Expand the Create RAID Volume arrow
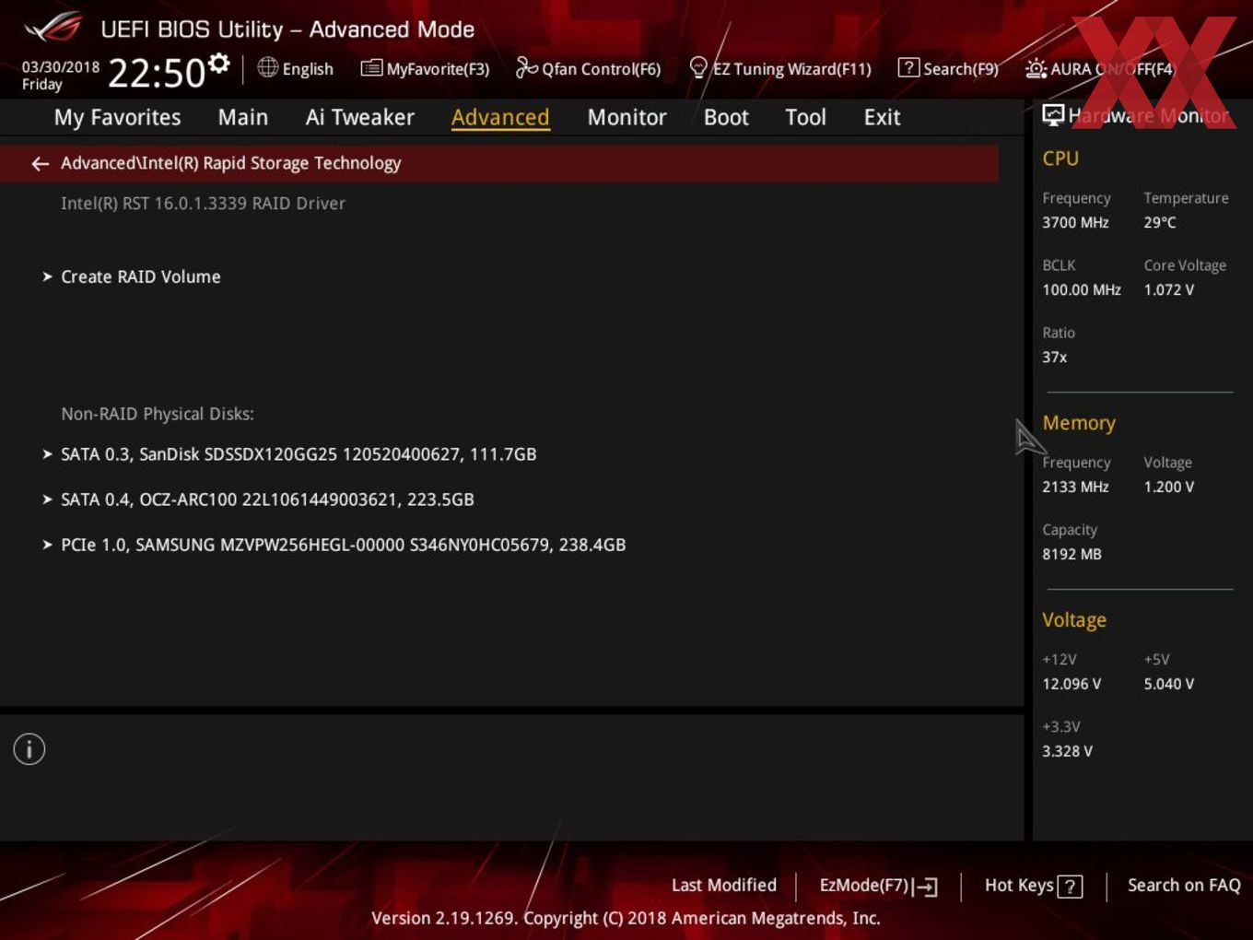1253x940 pixels. click(47, 276)
